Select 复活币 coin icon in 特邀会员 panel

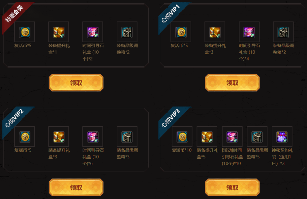[x=25, y=32]
